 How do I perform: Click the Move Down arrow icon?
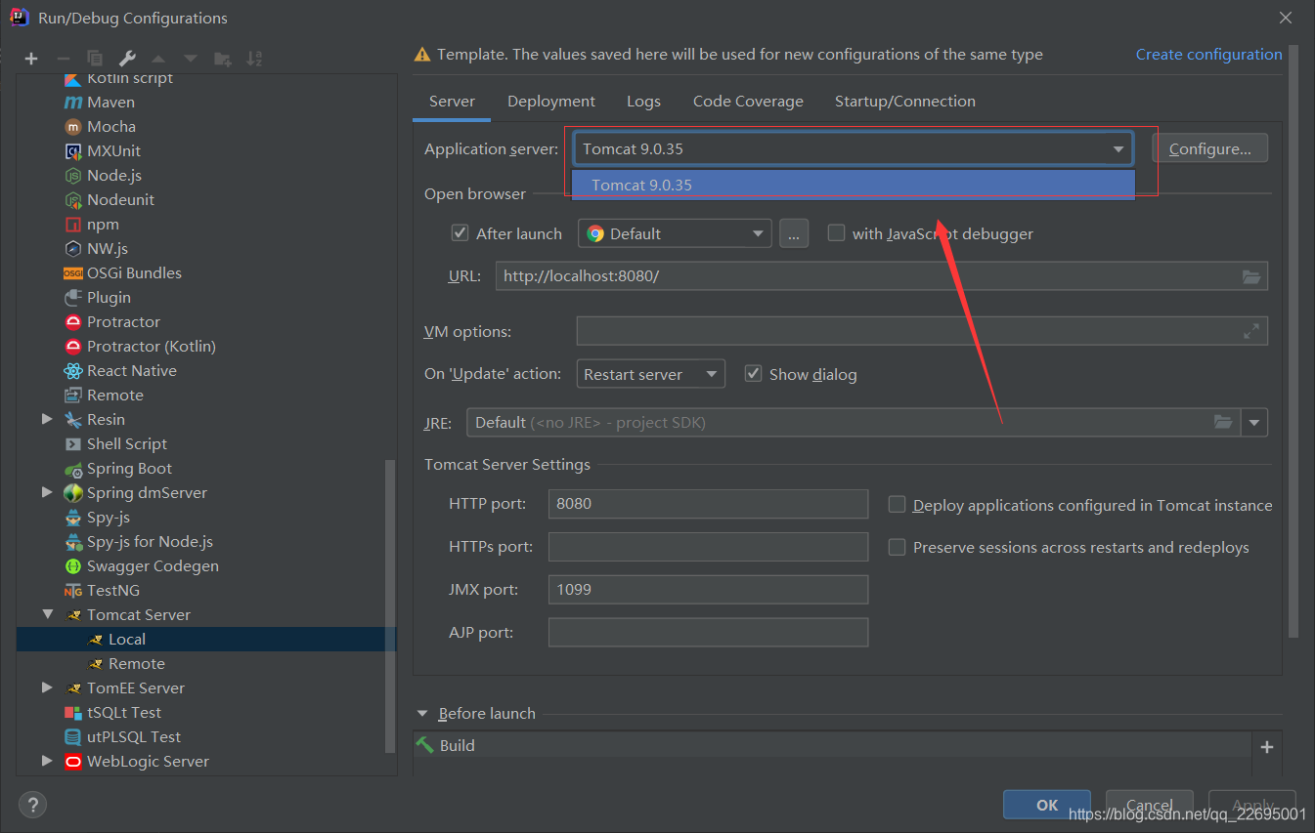pos(191,59)
